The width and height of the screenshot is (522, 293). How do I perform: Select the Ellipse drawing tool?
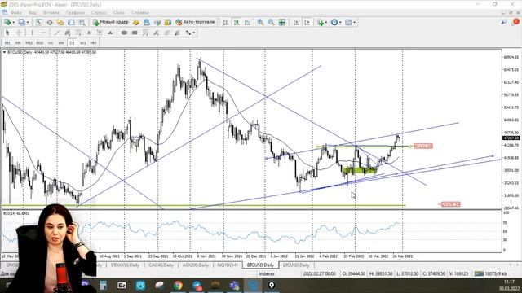[x=124, y=33]
